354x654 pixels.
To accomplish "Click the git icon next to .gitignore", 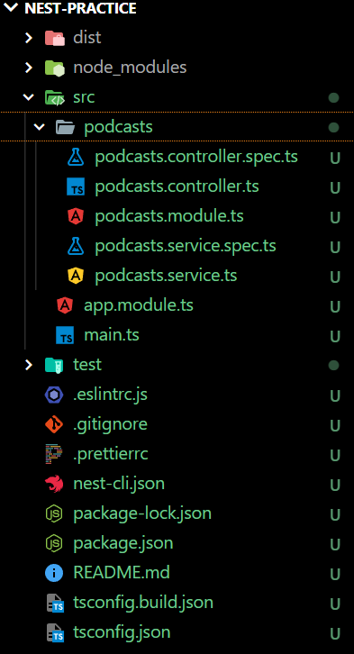I will (54, 424).
